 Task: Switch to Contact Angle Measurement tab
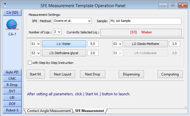(49, 111)
